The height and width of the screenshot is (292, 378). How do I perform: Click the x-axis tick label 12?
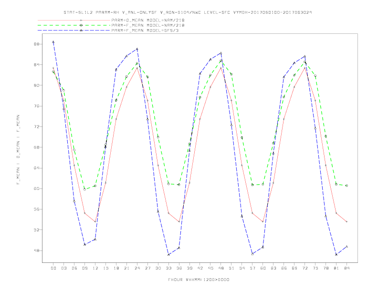pos(95,268)
